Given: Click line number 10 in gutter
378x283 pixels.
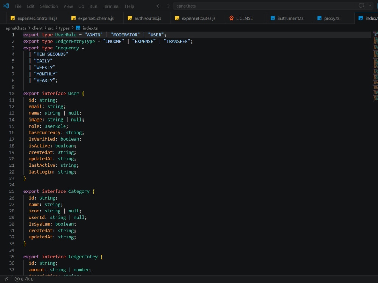Looking at the screenshot, I should click(x=12, y=94).
